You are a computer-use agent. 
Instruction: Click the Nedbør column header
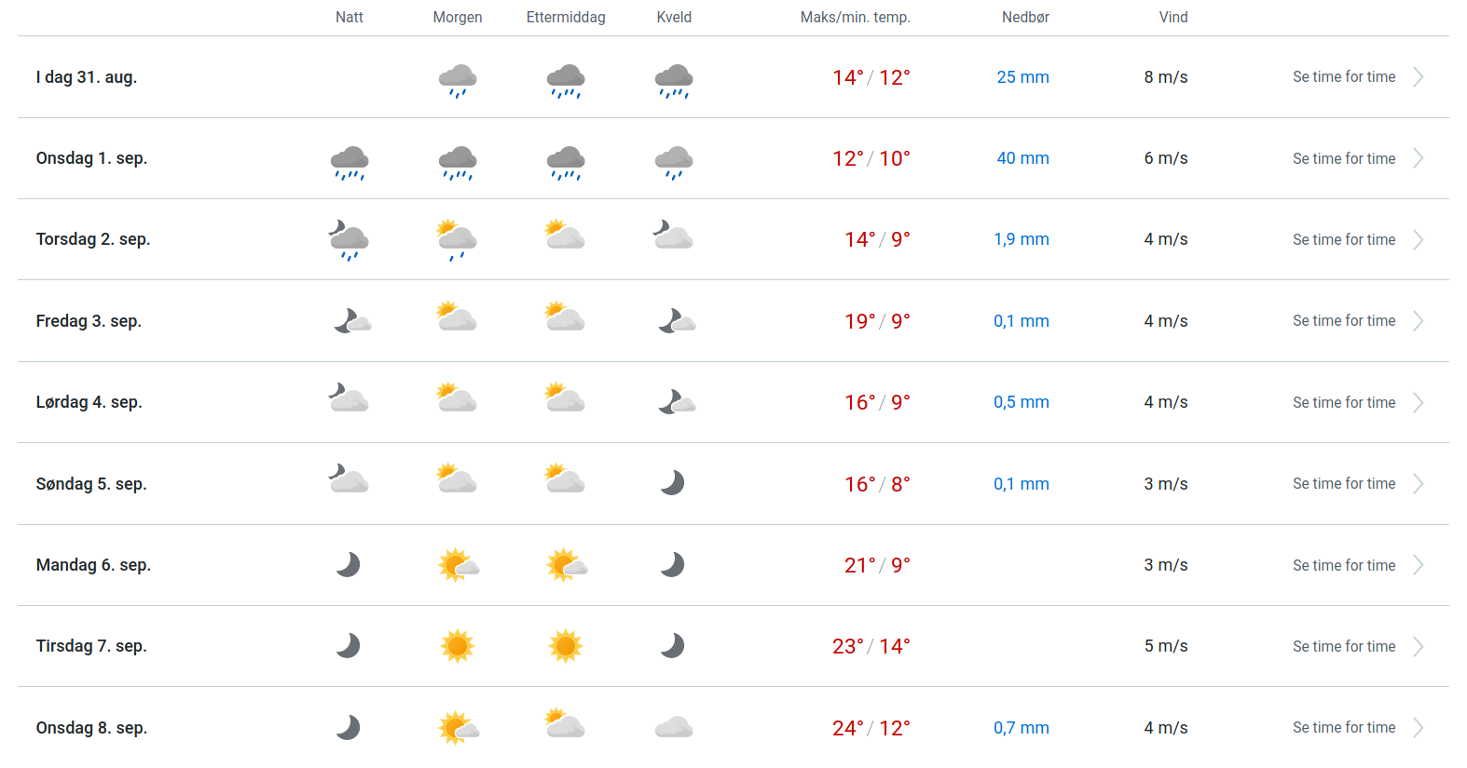pos(1025,17)
